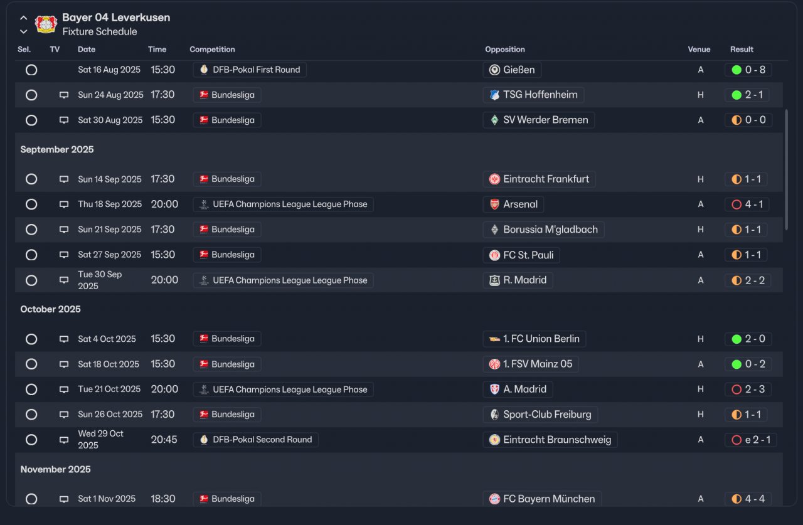The width and height of the screenshot is (803, 525).
Task: Click the down chevron beside Fixture Schedule
Action: [x=24, y=31]
